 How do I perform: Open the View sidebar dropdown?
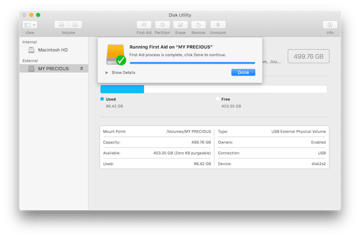[30, 25]
